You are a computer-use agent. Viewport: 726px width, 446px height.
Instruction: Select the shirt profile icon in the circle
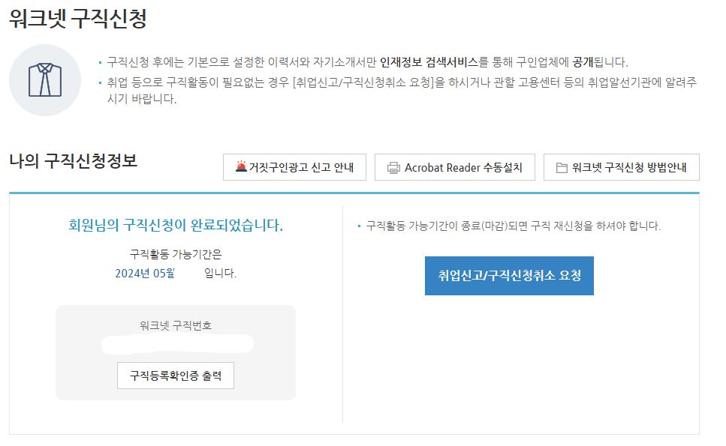(47, 78)
